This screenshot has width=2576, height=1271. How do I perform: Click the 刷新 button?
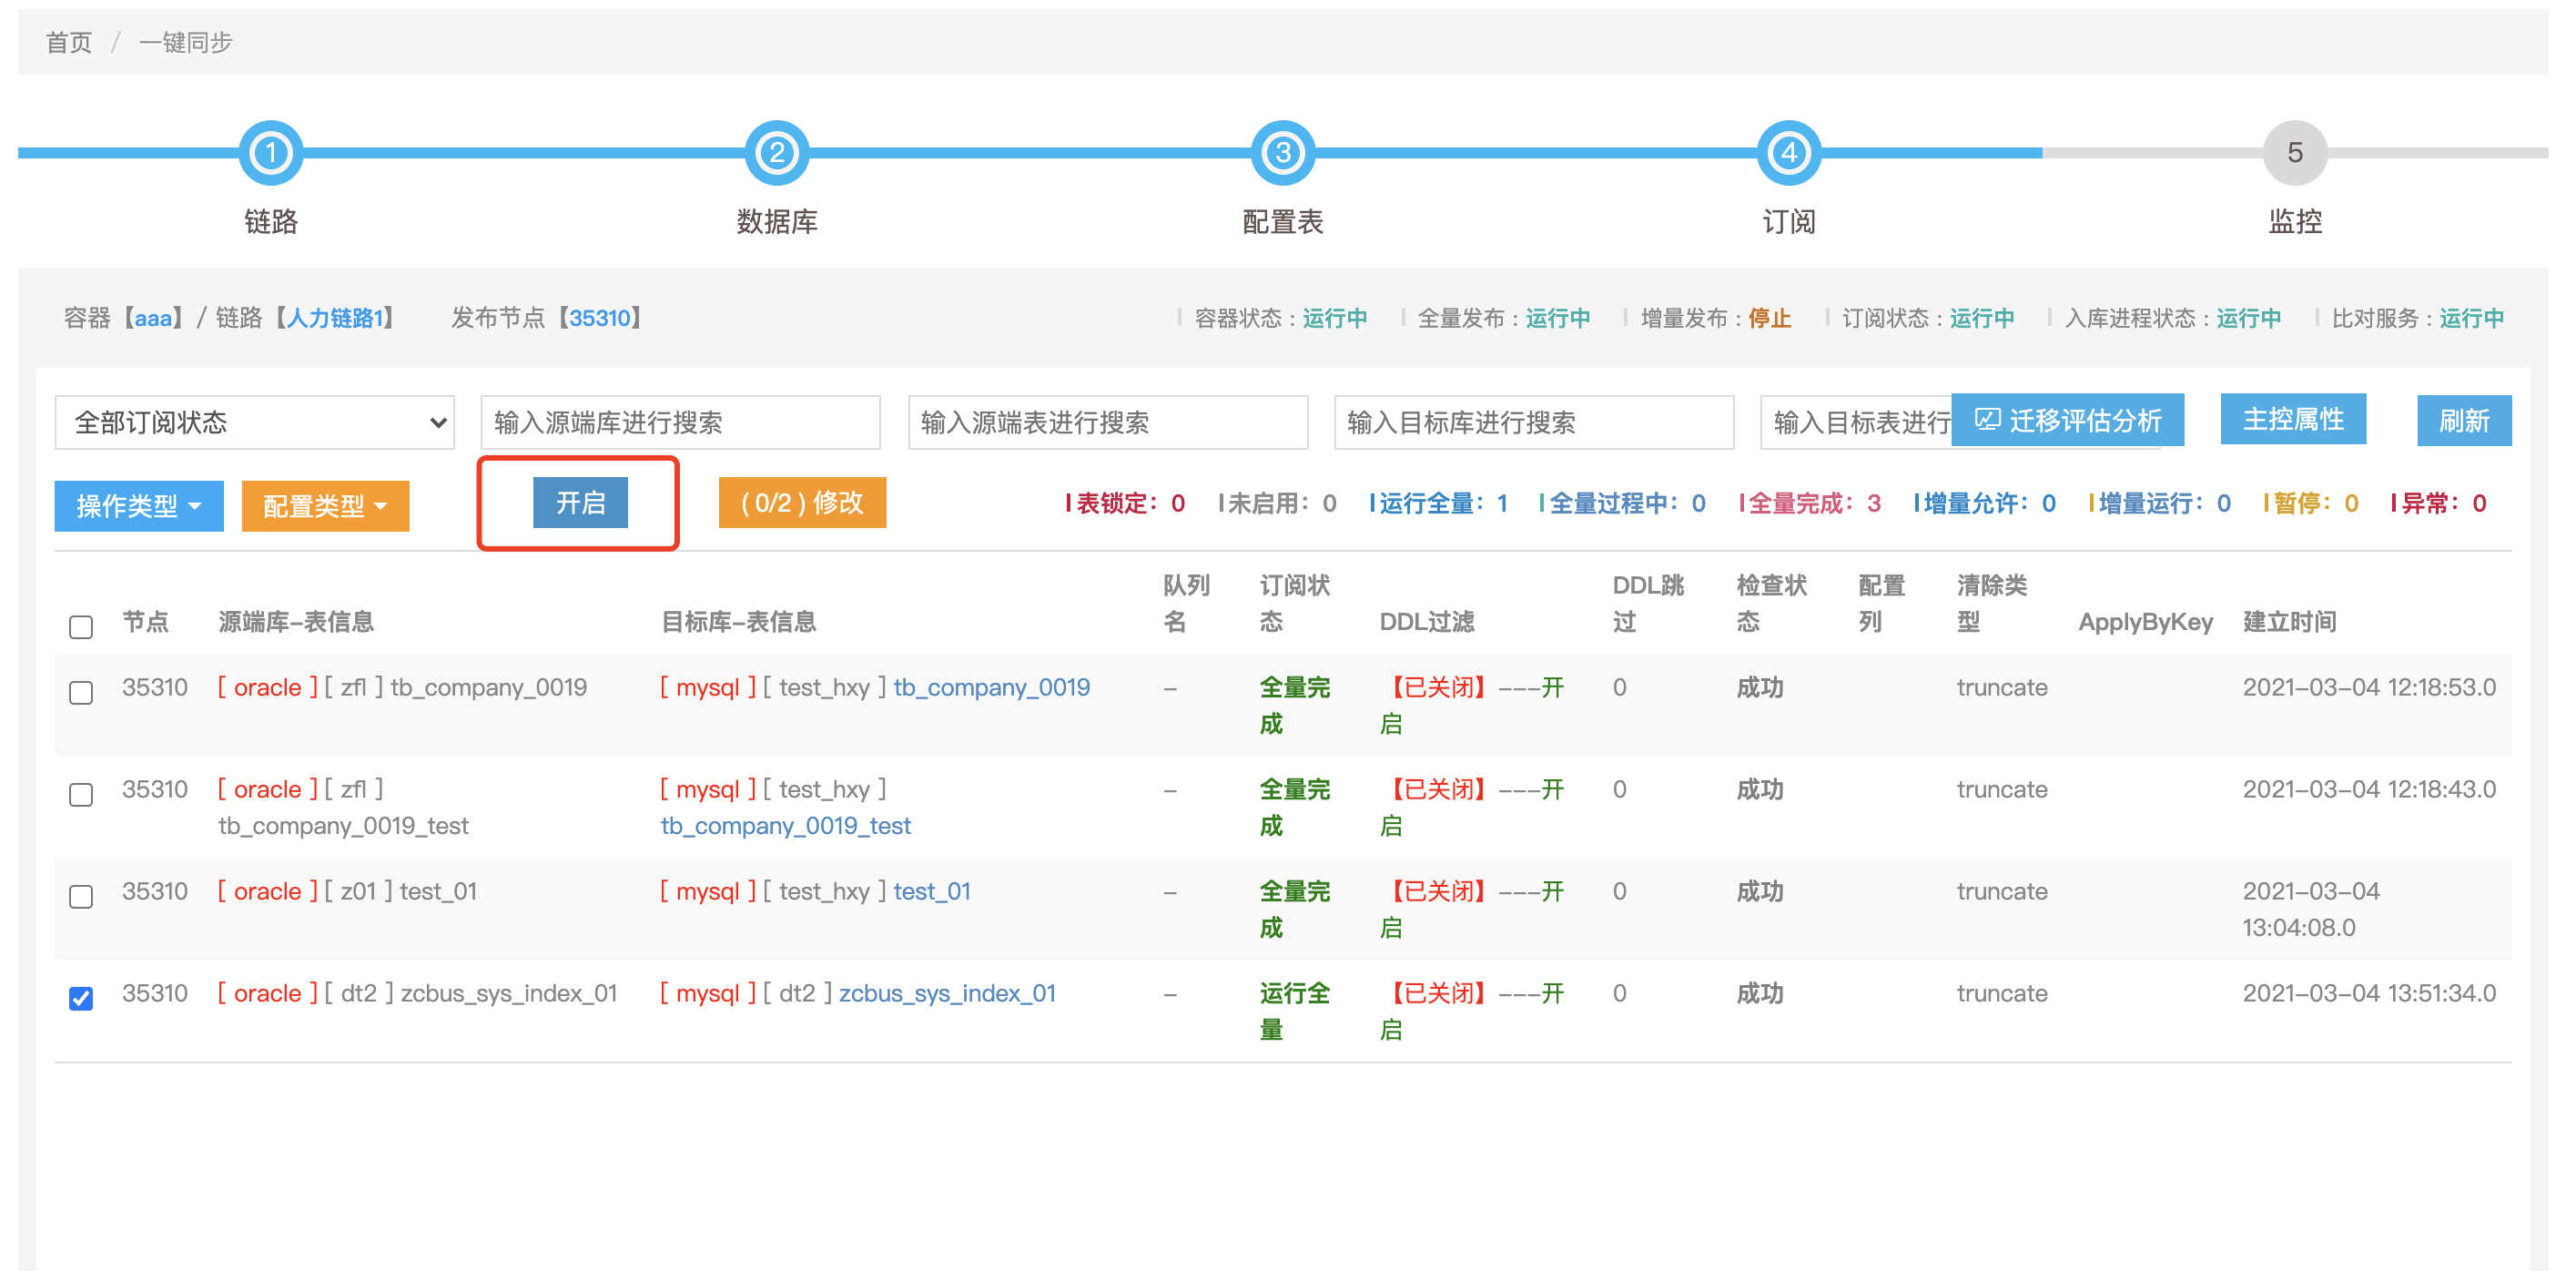click(2463, 420)
